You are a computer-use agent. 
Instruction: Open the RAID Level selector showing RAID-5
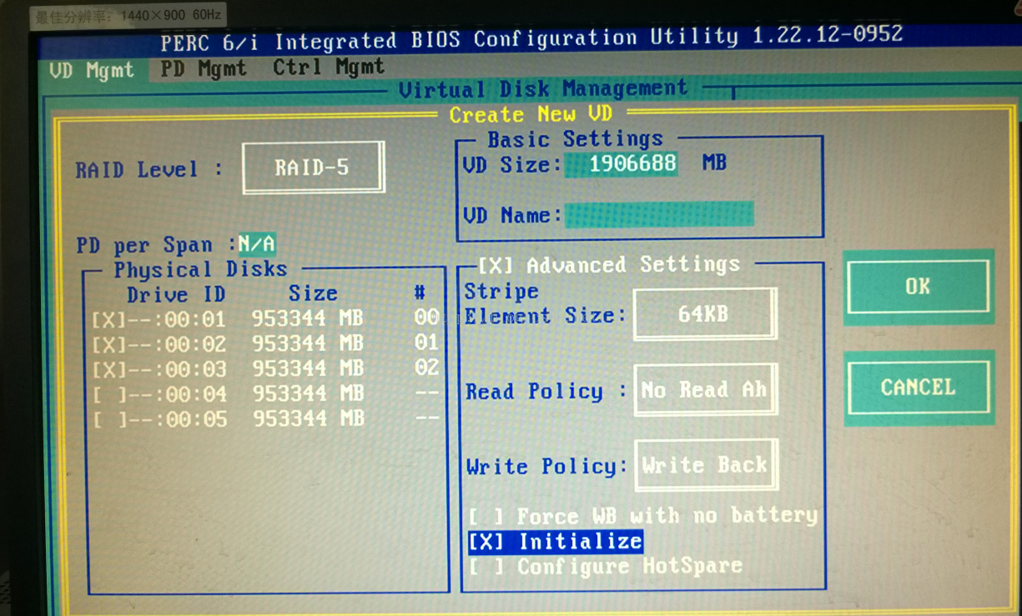point(313,168)
